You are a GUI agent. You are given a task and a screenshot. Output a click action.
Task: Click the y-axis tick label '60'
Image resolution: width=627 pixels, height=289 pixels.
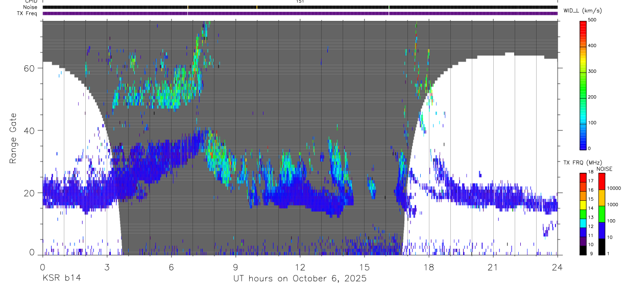[x=30, y=68]
